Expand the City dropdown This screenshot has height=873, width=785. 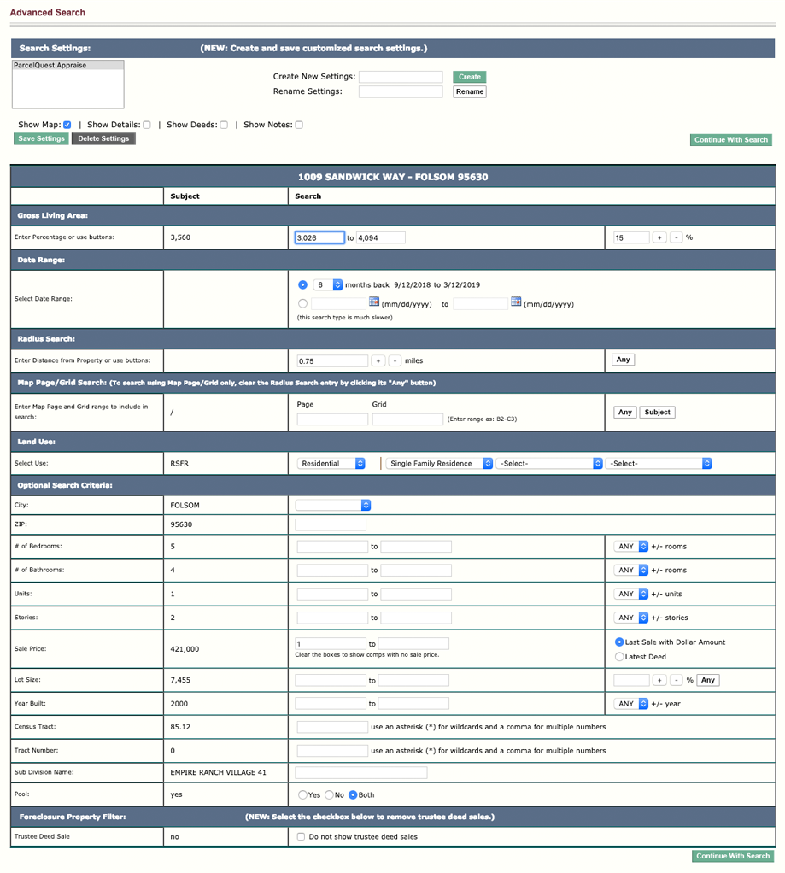[333, 505]
